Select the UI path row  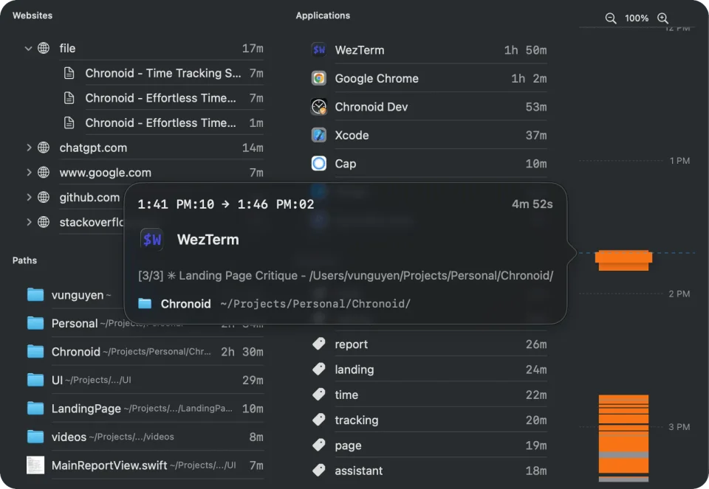tap(145, 380)
